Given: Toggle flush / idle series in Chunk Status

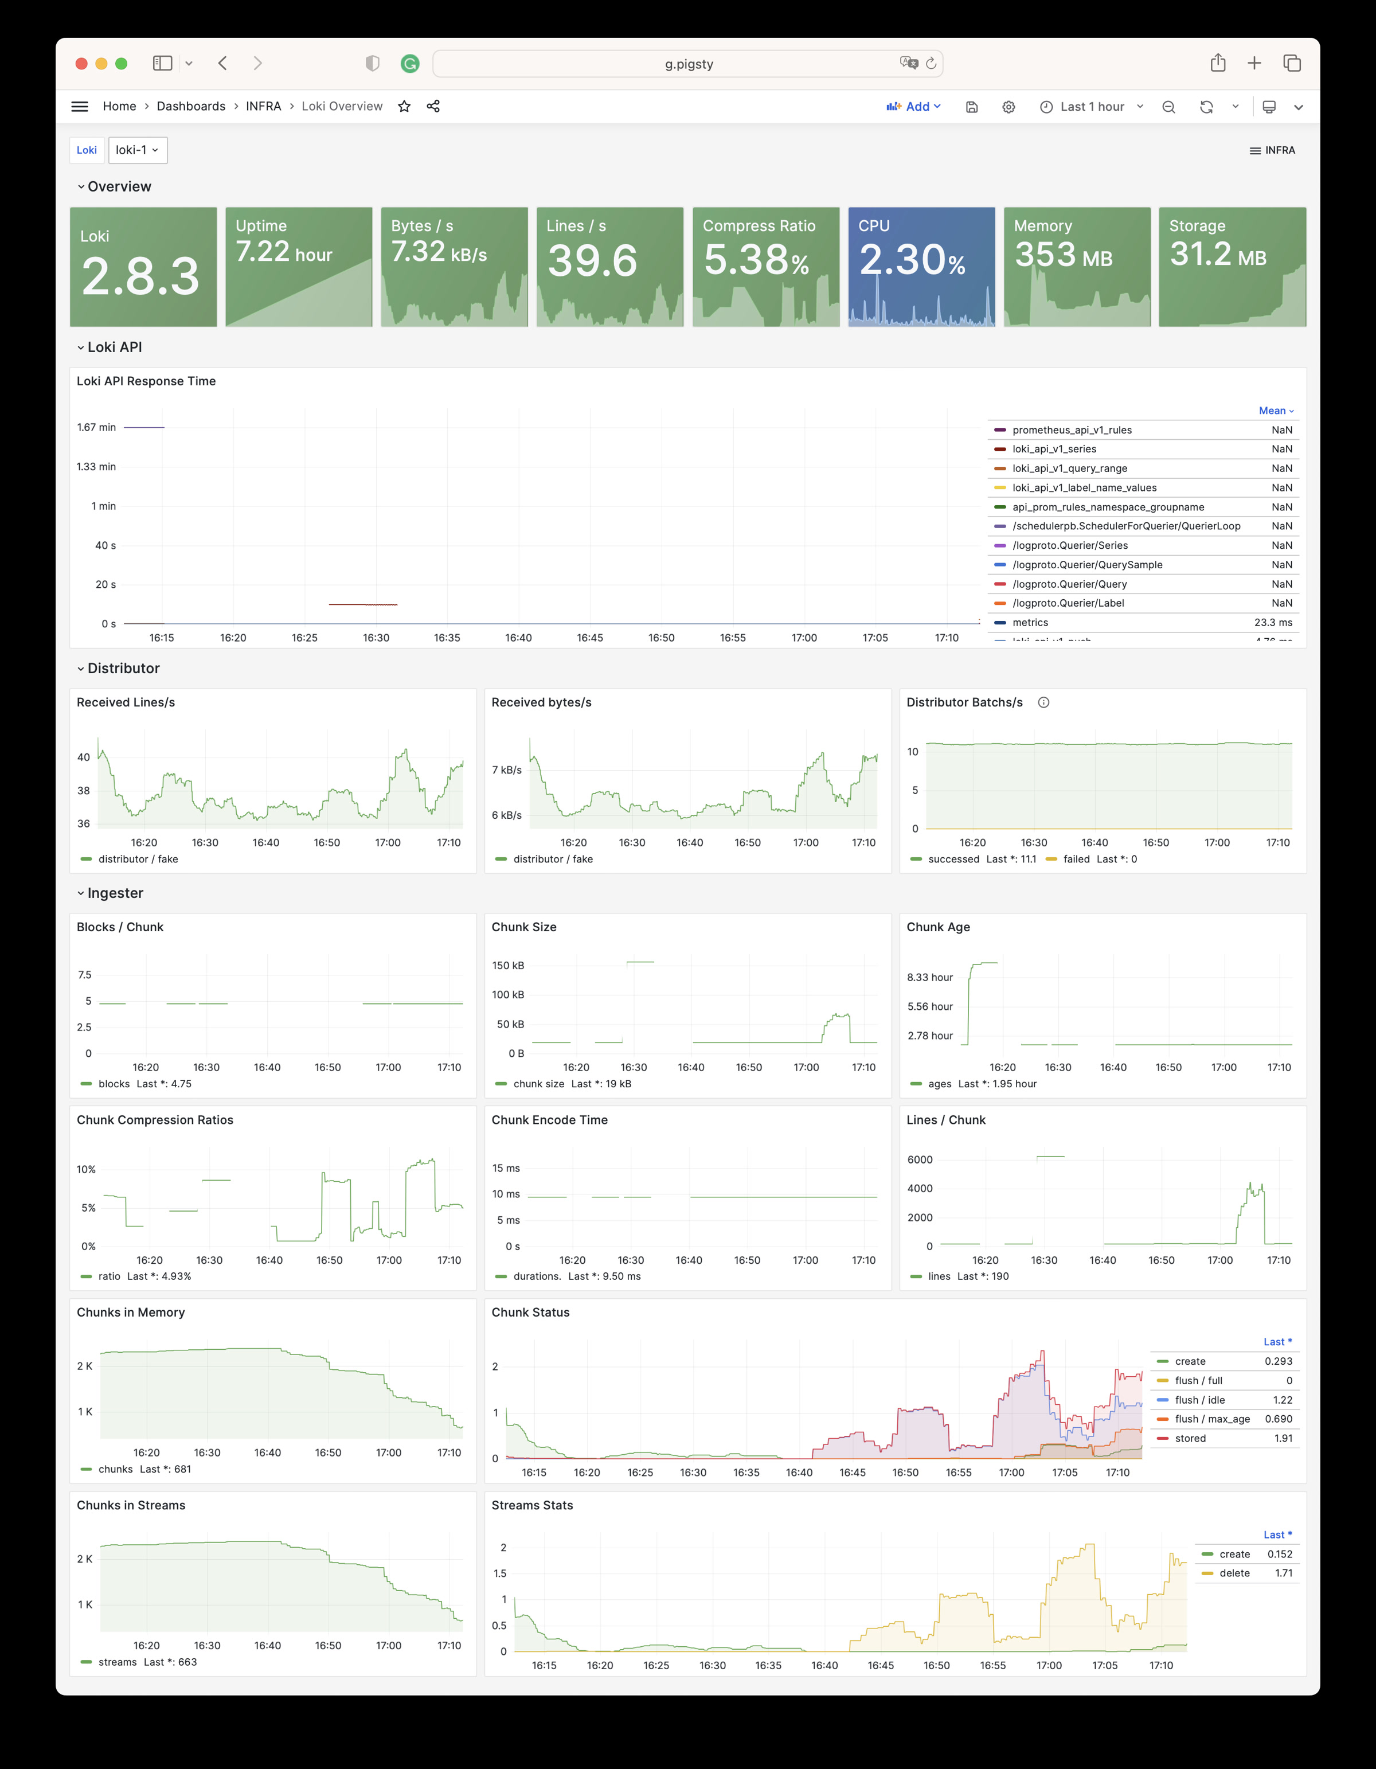Looking at the screenshot, I should (x=1199, y=1400).
